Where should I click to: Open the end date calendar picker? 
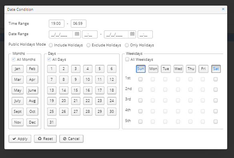tap(132, 34)
